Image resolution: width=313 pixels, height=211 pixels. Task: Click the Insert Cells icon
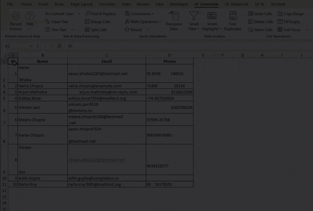260,14
